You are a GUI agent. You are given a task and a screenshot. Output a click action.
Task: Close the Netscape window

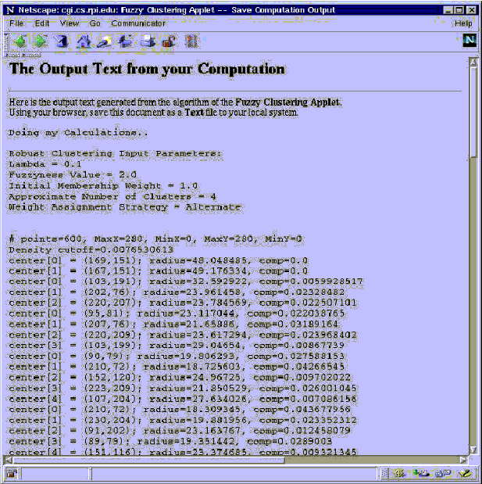(x=472, y=10)
